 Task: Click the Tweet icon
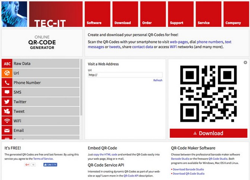7,111
